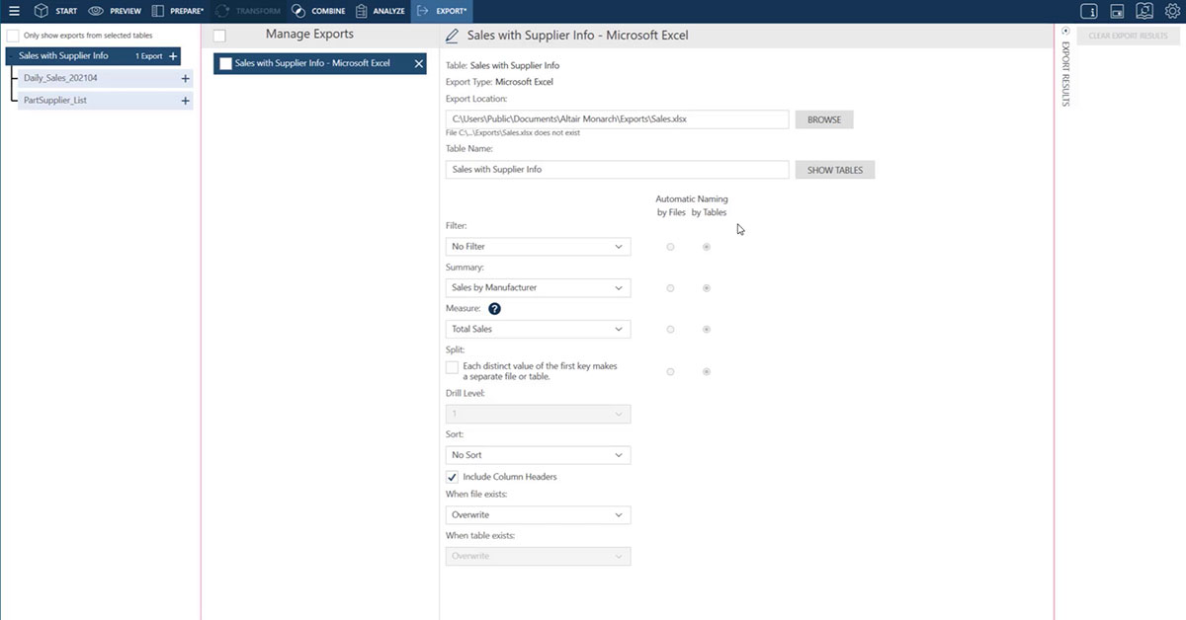Open the Start stage cube icon
Image resolution: width=1186 pixels, height=620 pixels.
click(41, 12)
